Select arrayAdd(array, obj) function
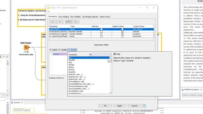Screen dimensions: 203x114 (x=89, y=82)
